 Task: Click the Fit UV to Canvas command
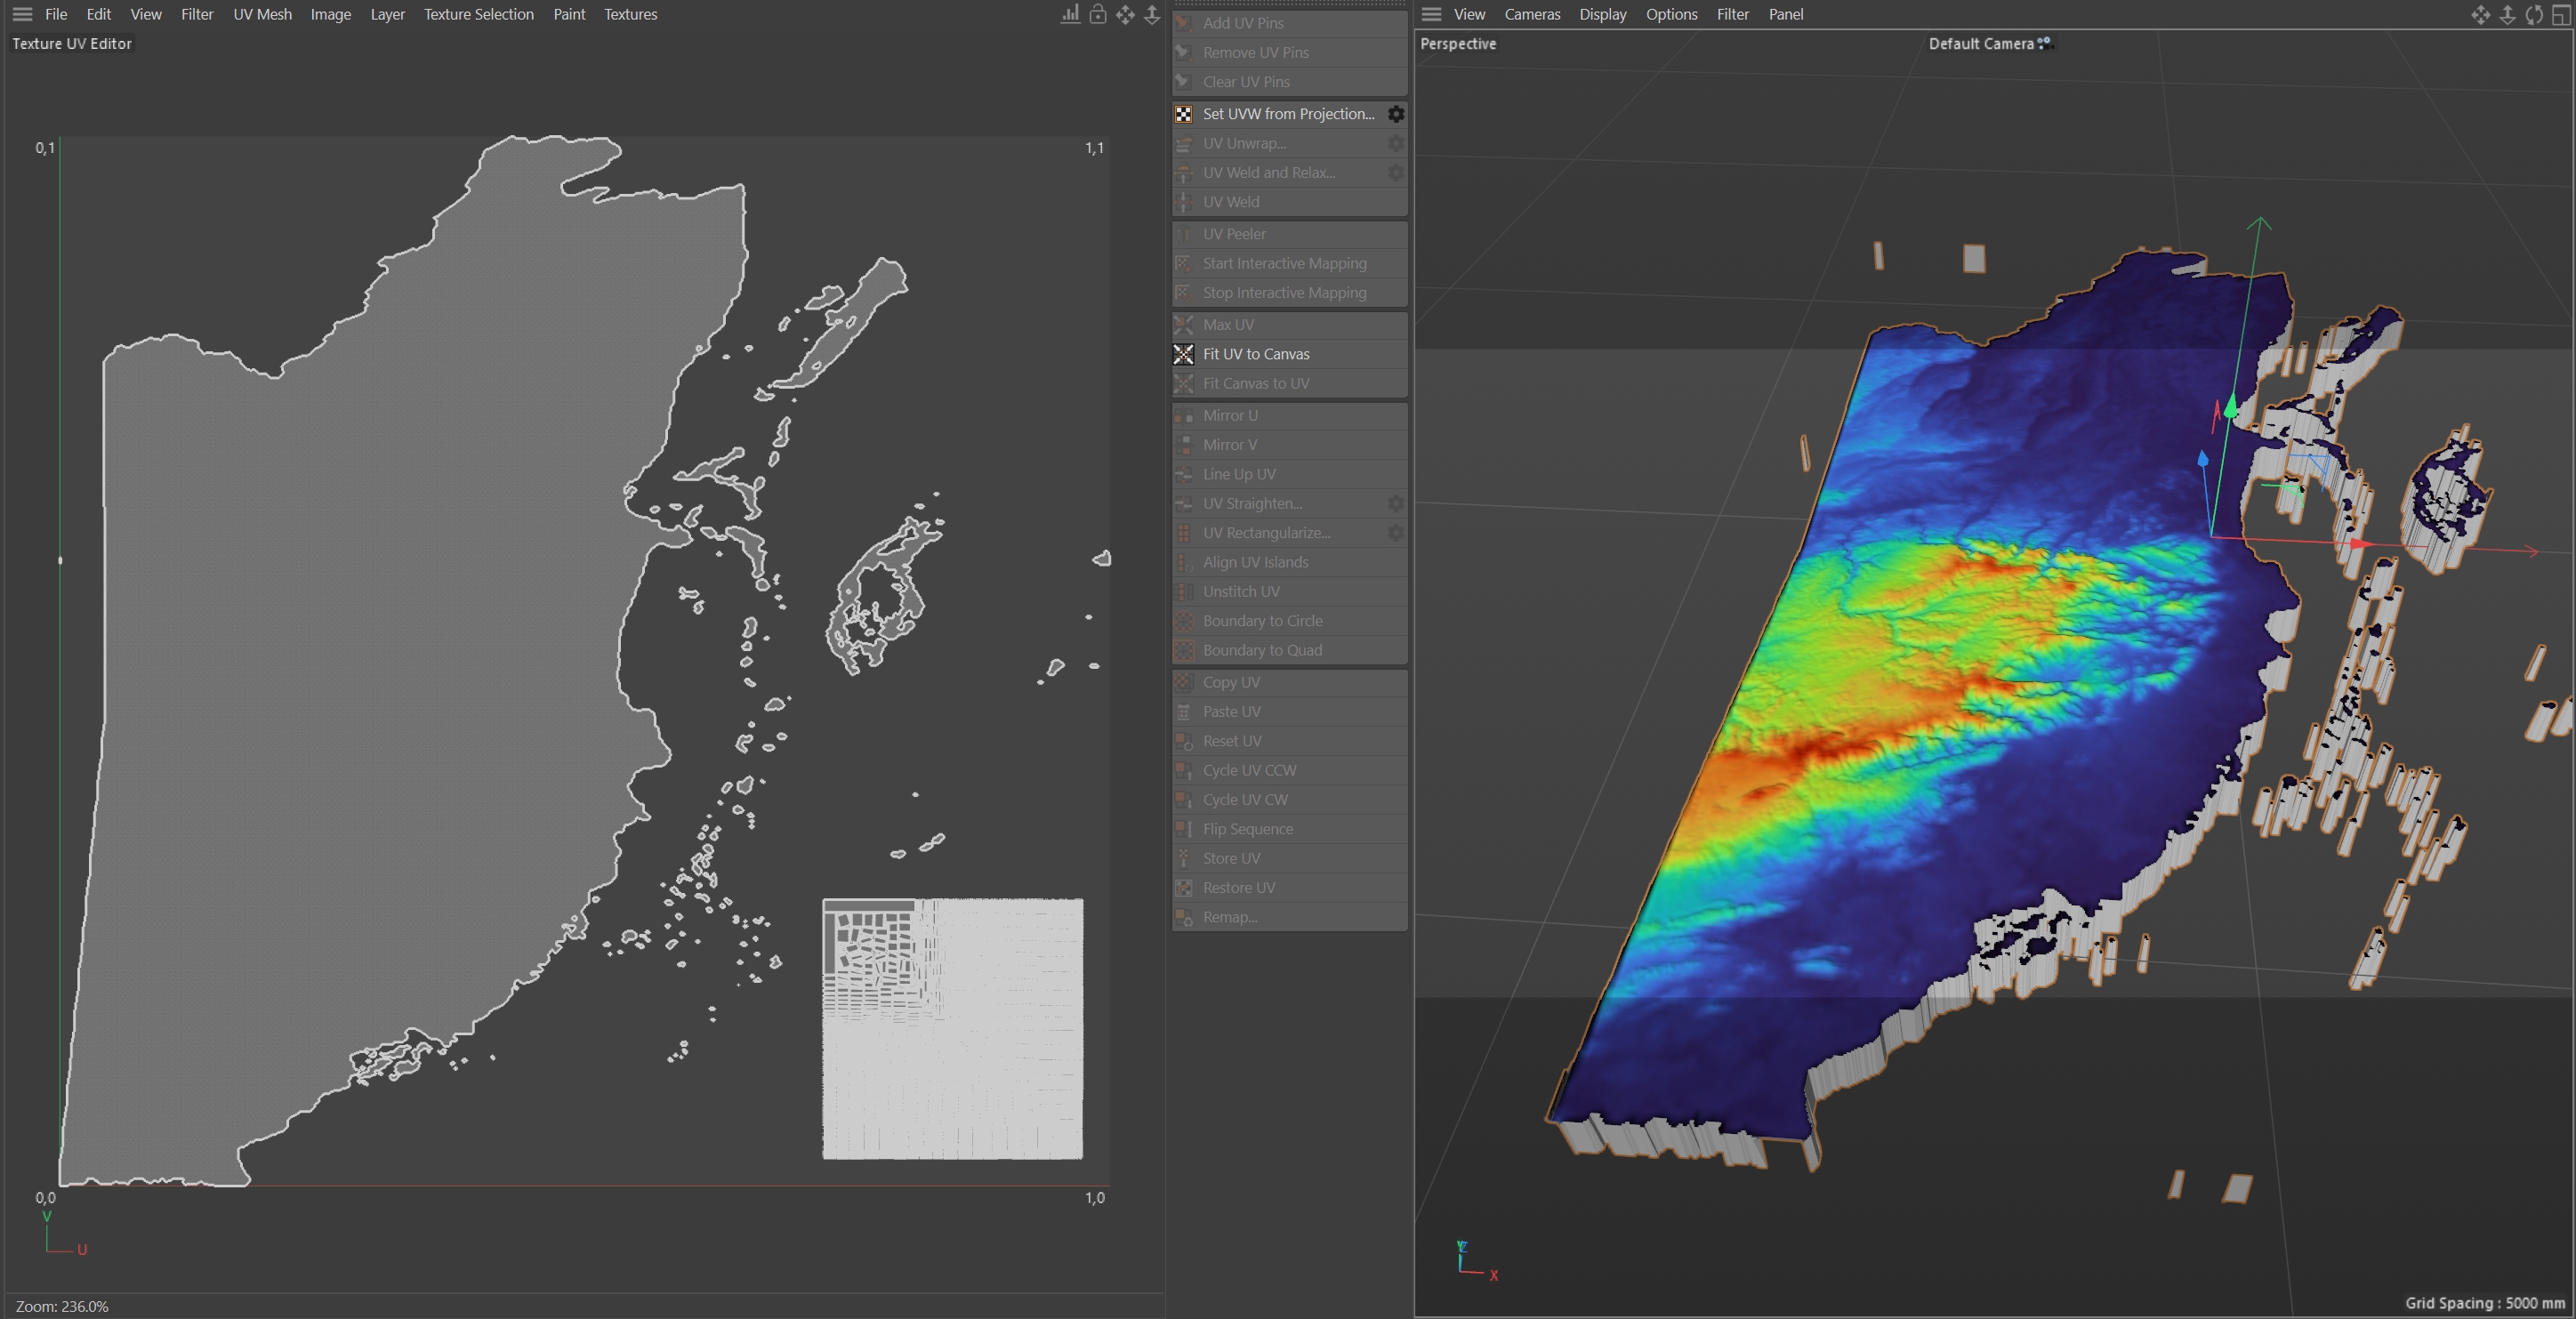click(1256, 354)
